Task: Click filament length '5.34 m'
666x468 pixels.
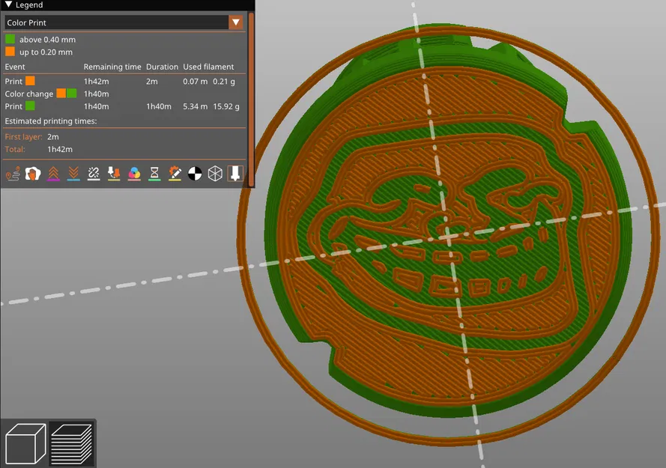Action: point(196,106)
